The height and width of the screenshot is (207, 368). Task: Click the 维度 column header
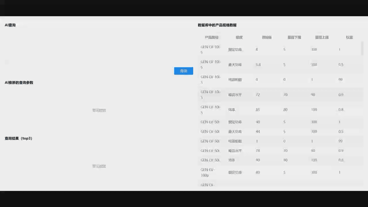click(x=239, y=37)
